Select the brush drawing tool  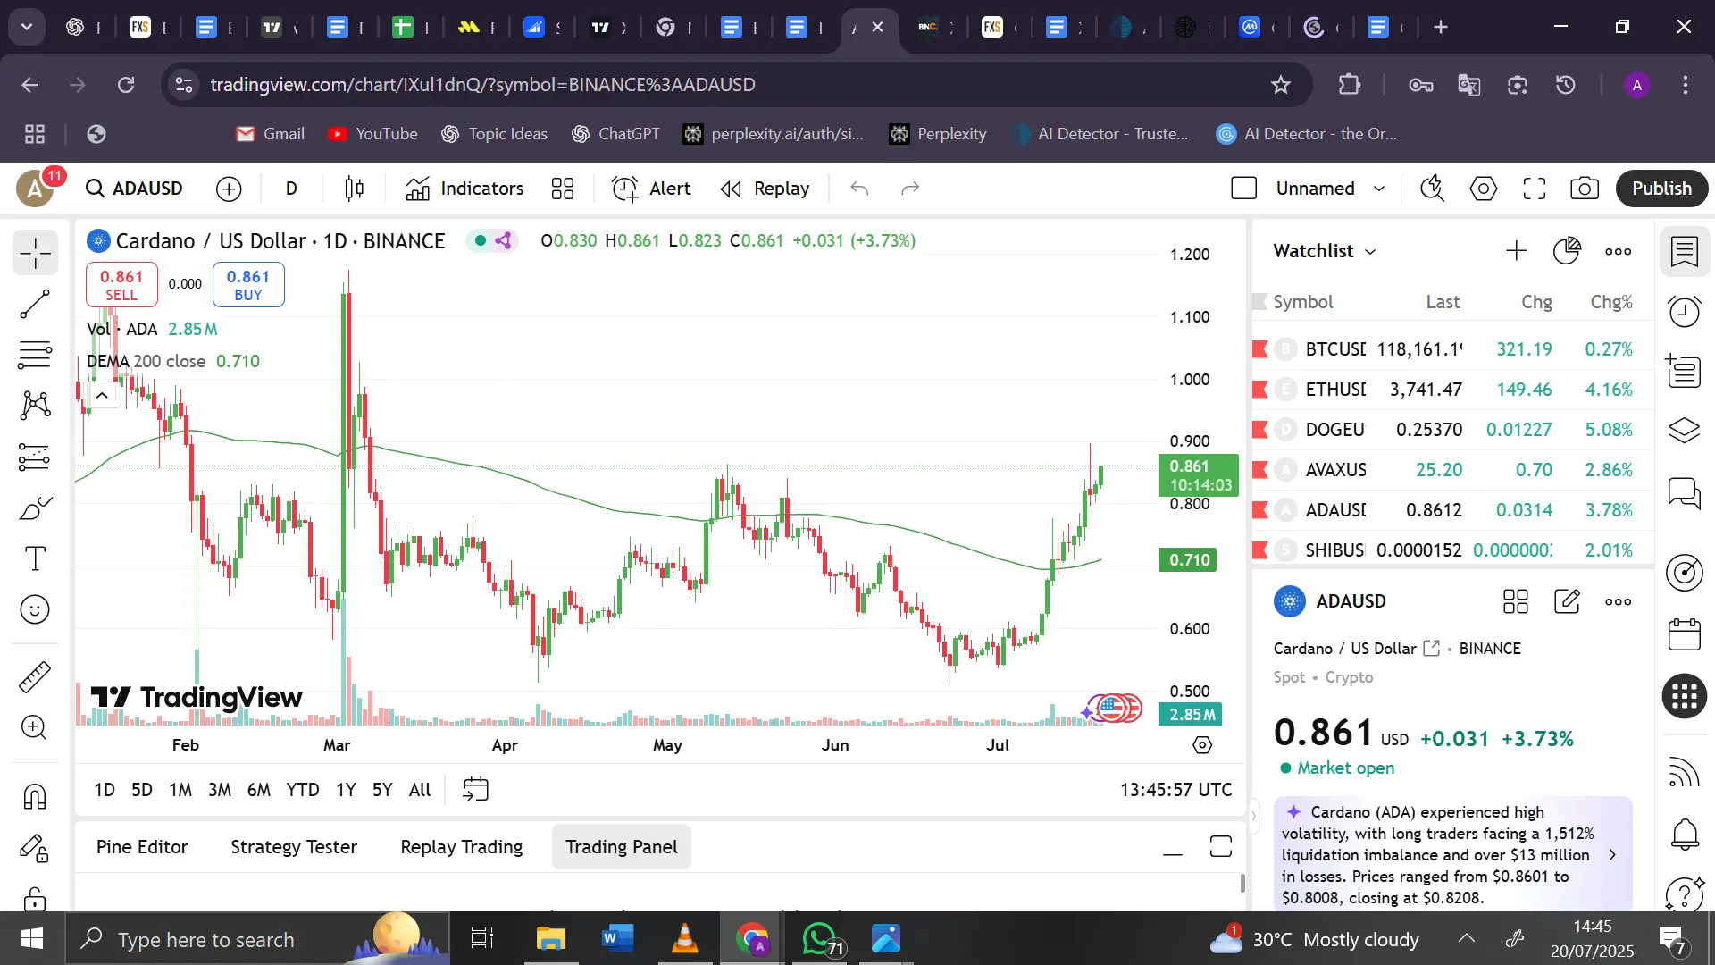[x=35, y=508]
